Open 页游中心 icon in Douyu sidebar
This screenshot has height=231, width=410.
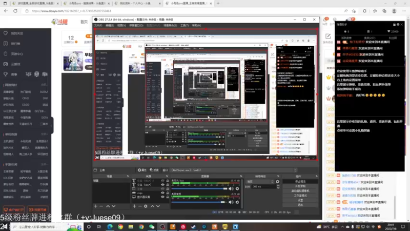click(x=6, y=54)
